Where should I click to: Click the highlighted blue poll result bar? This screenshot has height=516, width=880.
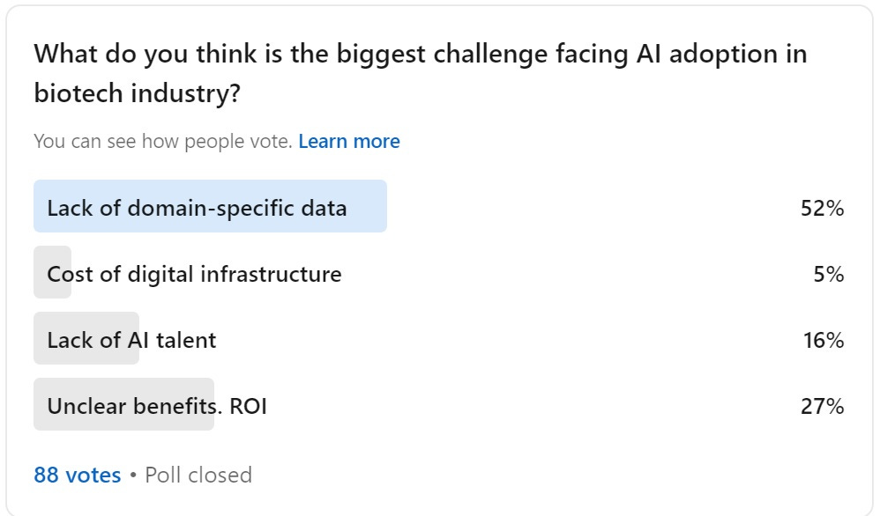(x=210, y=206)
